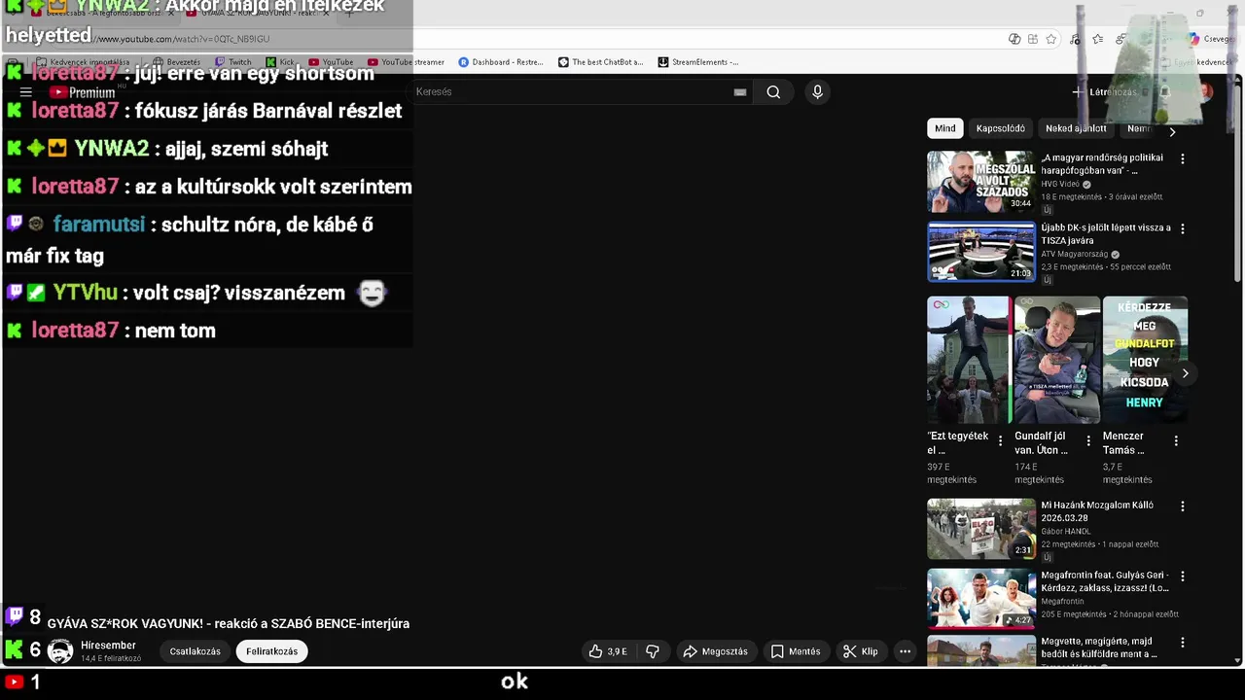Open options for 'Gundalf jól van' short
Screen dimensions: 1245x700
point(1088,441)
